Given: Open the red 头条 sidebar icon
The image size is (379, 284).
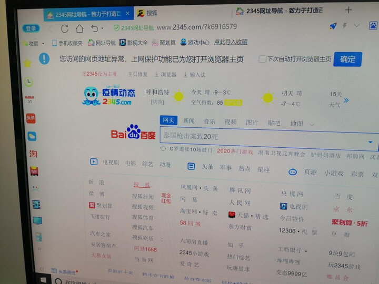Looking at the screenshot, I should pos(31,118).
